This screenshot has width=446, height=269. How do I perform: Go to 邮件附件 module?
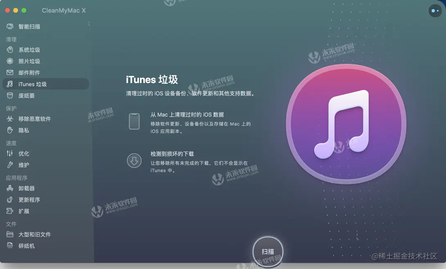(x=45, y=72)
